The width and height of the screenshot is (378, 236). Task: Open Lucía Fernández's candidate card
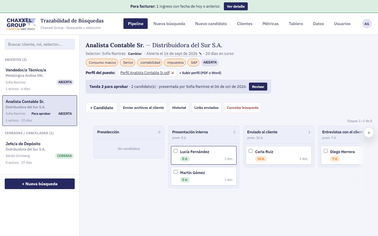[x=204, y=155]
